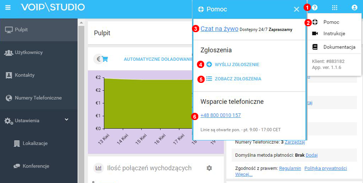Open Dokumentacja from the help menu
Viewport: 363px width, 183px height.
[339, 47]
